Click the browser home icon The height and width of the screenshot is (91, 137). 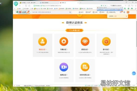pos(29,6)
